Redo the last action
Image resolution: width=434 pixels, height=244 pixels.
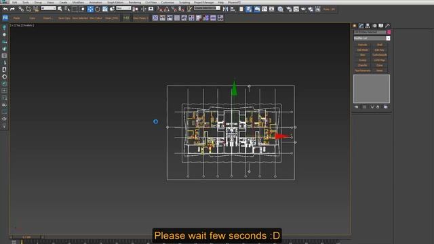[12, 9]
